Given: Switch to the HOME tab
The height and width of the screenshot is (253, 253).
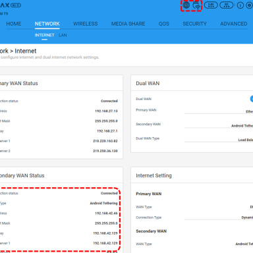Looking at the screenshot, I should (14, 24).
